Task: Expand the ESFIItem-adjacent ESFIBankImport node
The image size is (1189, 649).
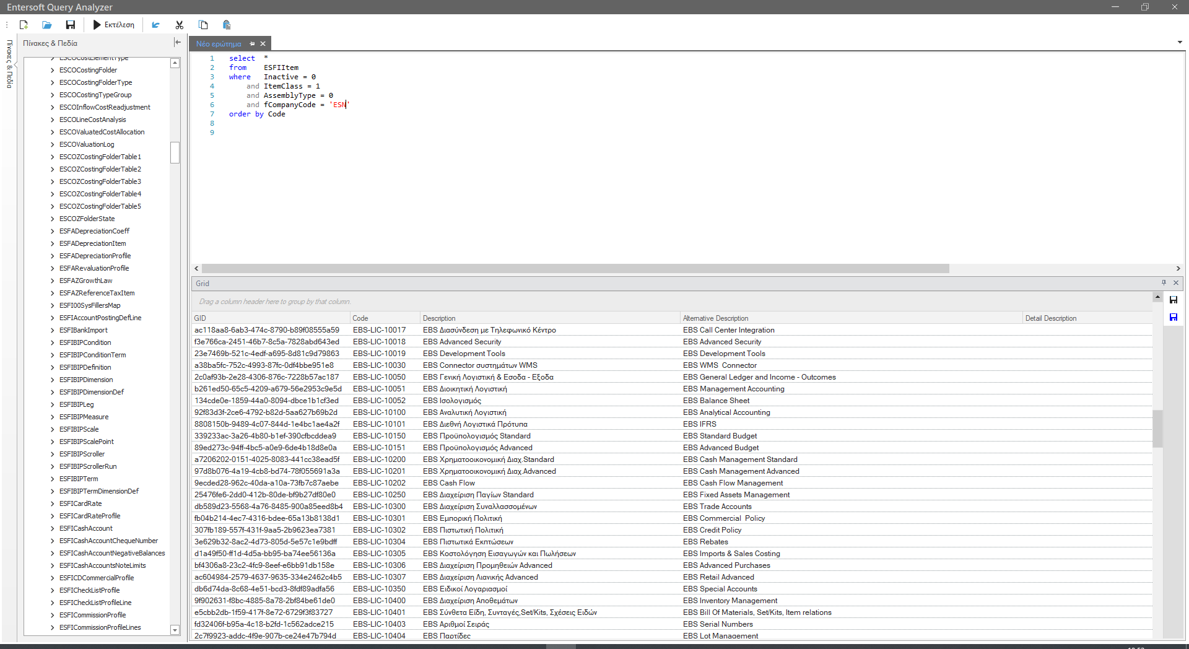Action: tap(52, 330)
